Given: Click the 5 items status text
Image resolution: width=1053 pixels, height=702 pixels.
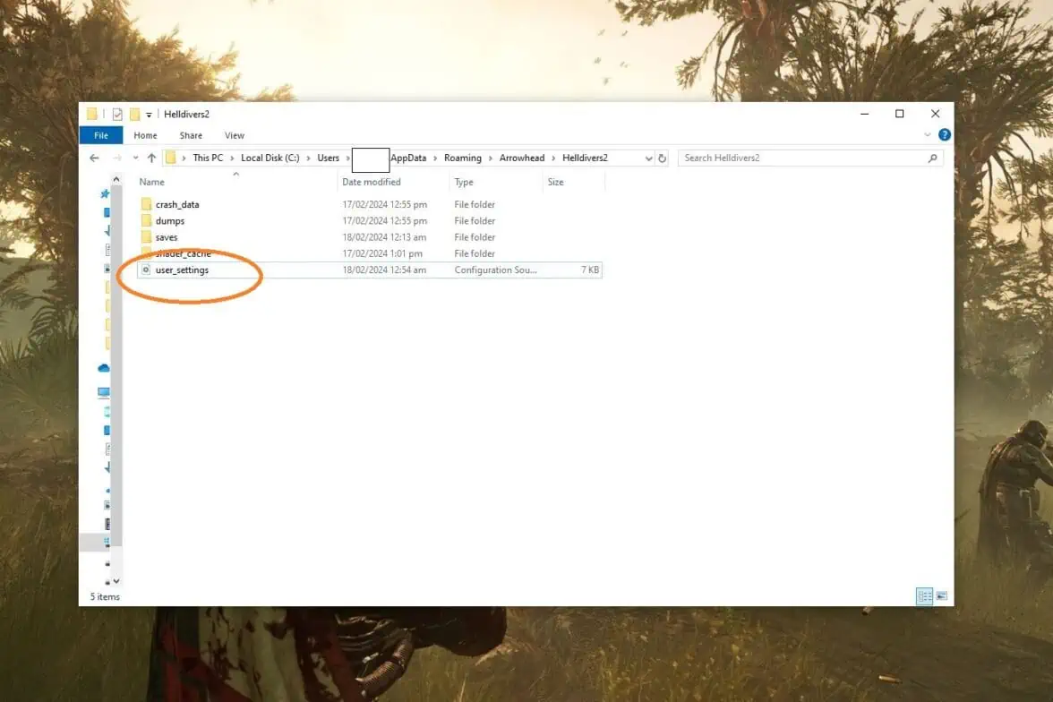Looking at the screenshot, I should click(105, 596).
